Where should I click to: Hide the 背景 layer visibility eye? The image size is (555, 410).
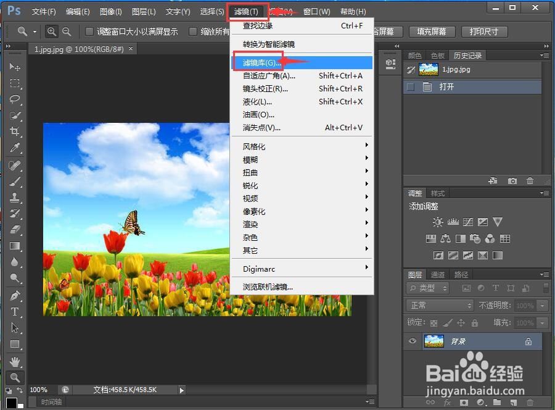tap(413, 341)
